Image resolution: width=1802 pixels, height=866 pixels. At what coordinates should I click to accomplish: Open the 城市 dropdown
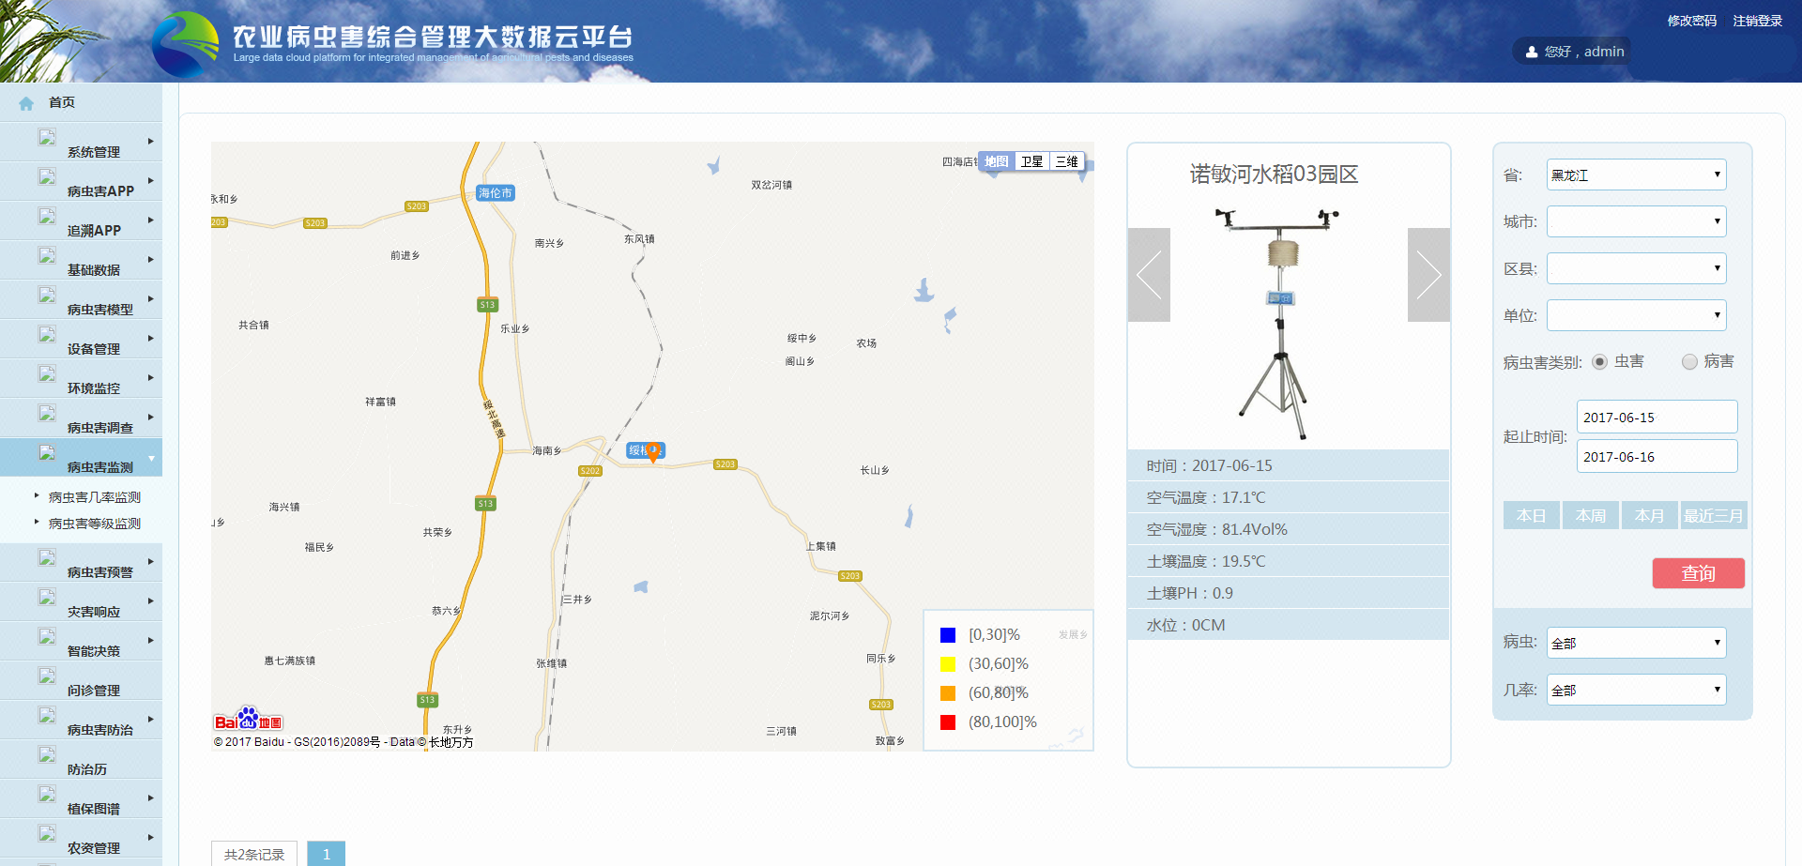[1636, 221]
